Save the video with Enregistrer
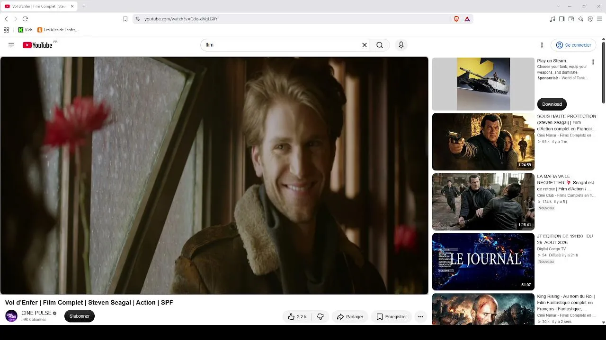The width and height of the screenshot is (606, 340). (392, 316)
